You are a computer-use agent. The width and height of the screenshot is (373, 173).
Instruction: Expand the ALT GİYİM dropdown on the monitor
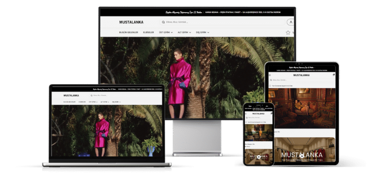[184, 32]
